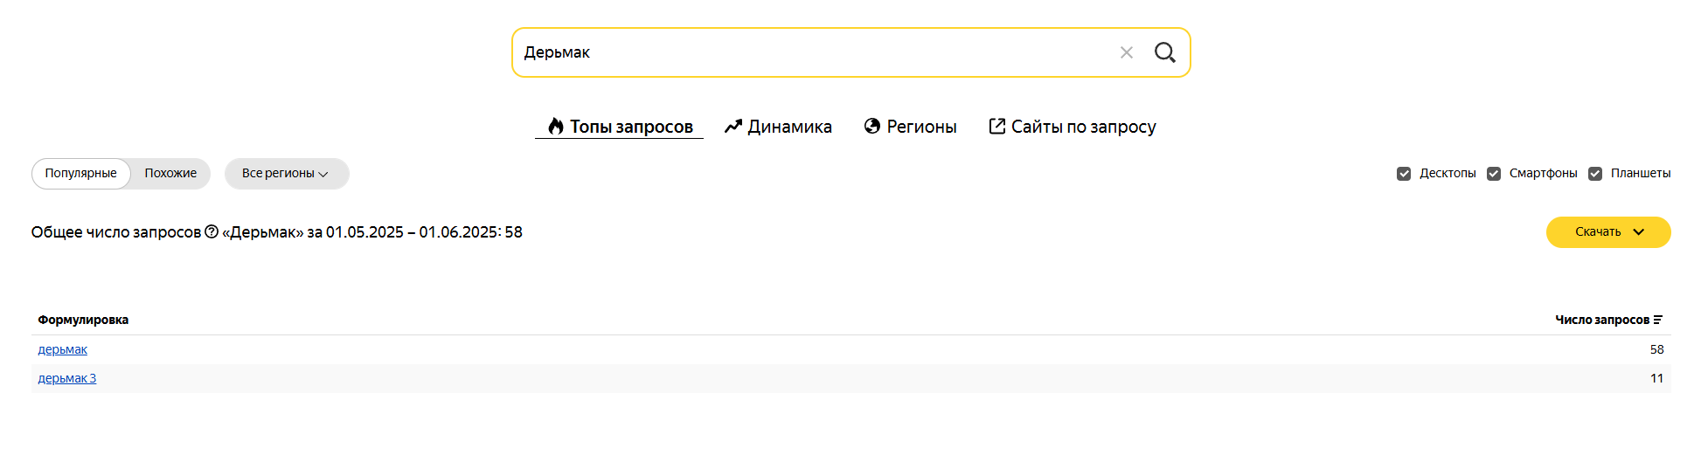Click the magnifying glass search icon

[1164, 52]
